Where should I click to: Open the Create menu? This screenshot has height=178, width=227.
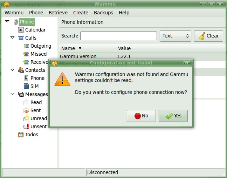coord(81,13)
